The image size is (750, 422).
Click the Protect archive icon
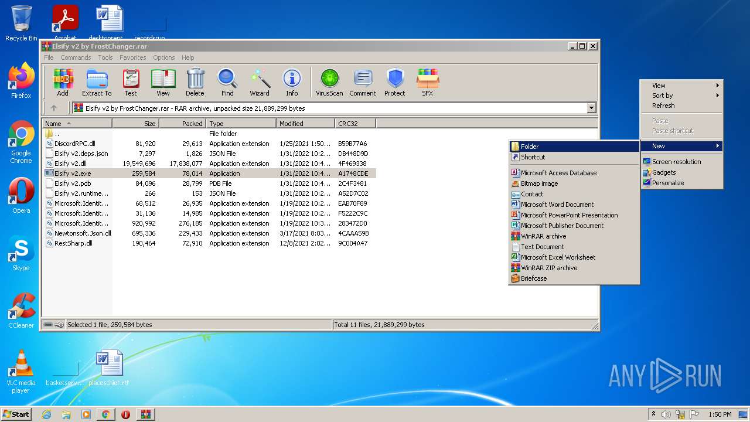coord(395,83)
